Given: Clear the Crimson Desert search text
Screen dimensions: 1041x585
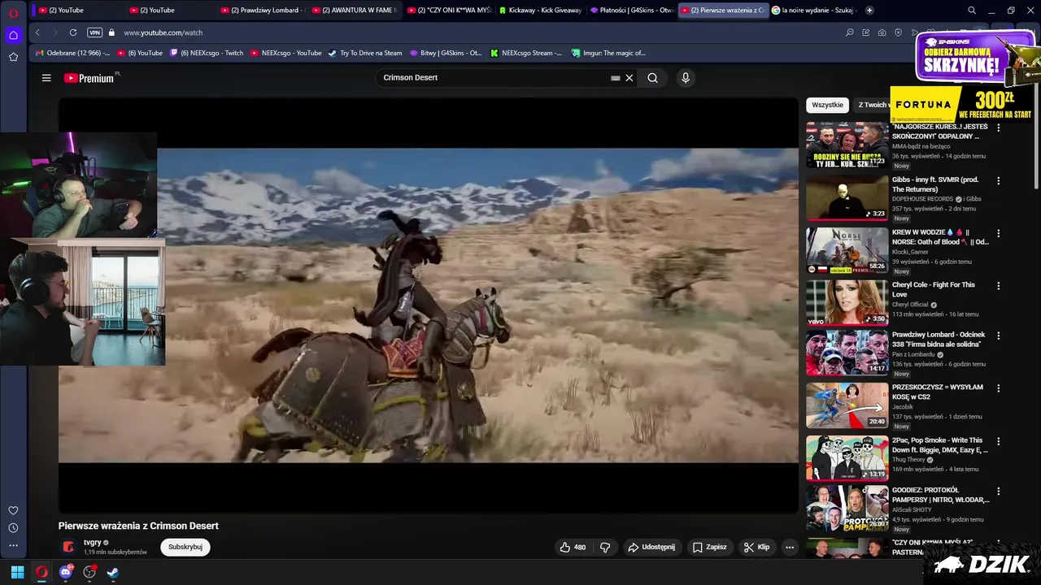Looking at the screenshot, I should tap(629, 78).
